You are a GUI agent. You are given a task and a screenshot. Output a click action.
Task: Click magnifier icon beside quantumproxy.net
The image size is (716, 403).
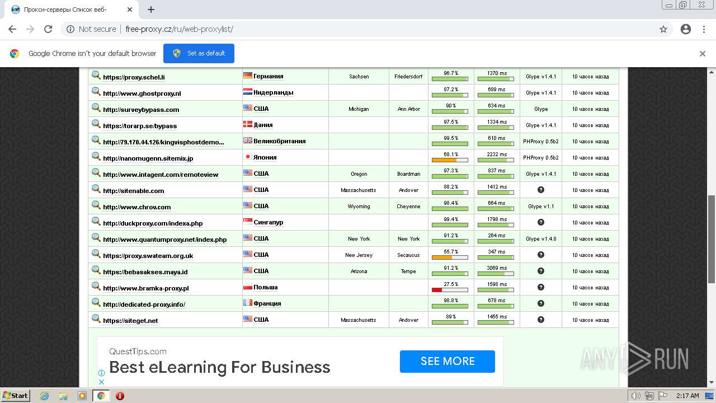[96, 238]
